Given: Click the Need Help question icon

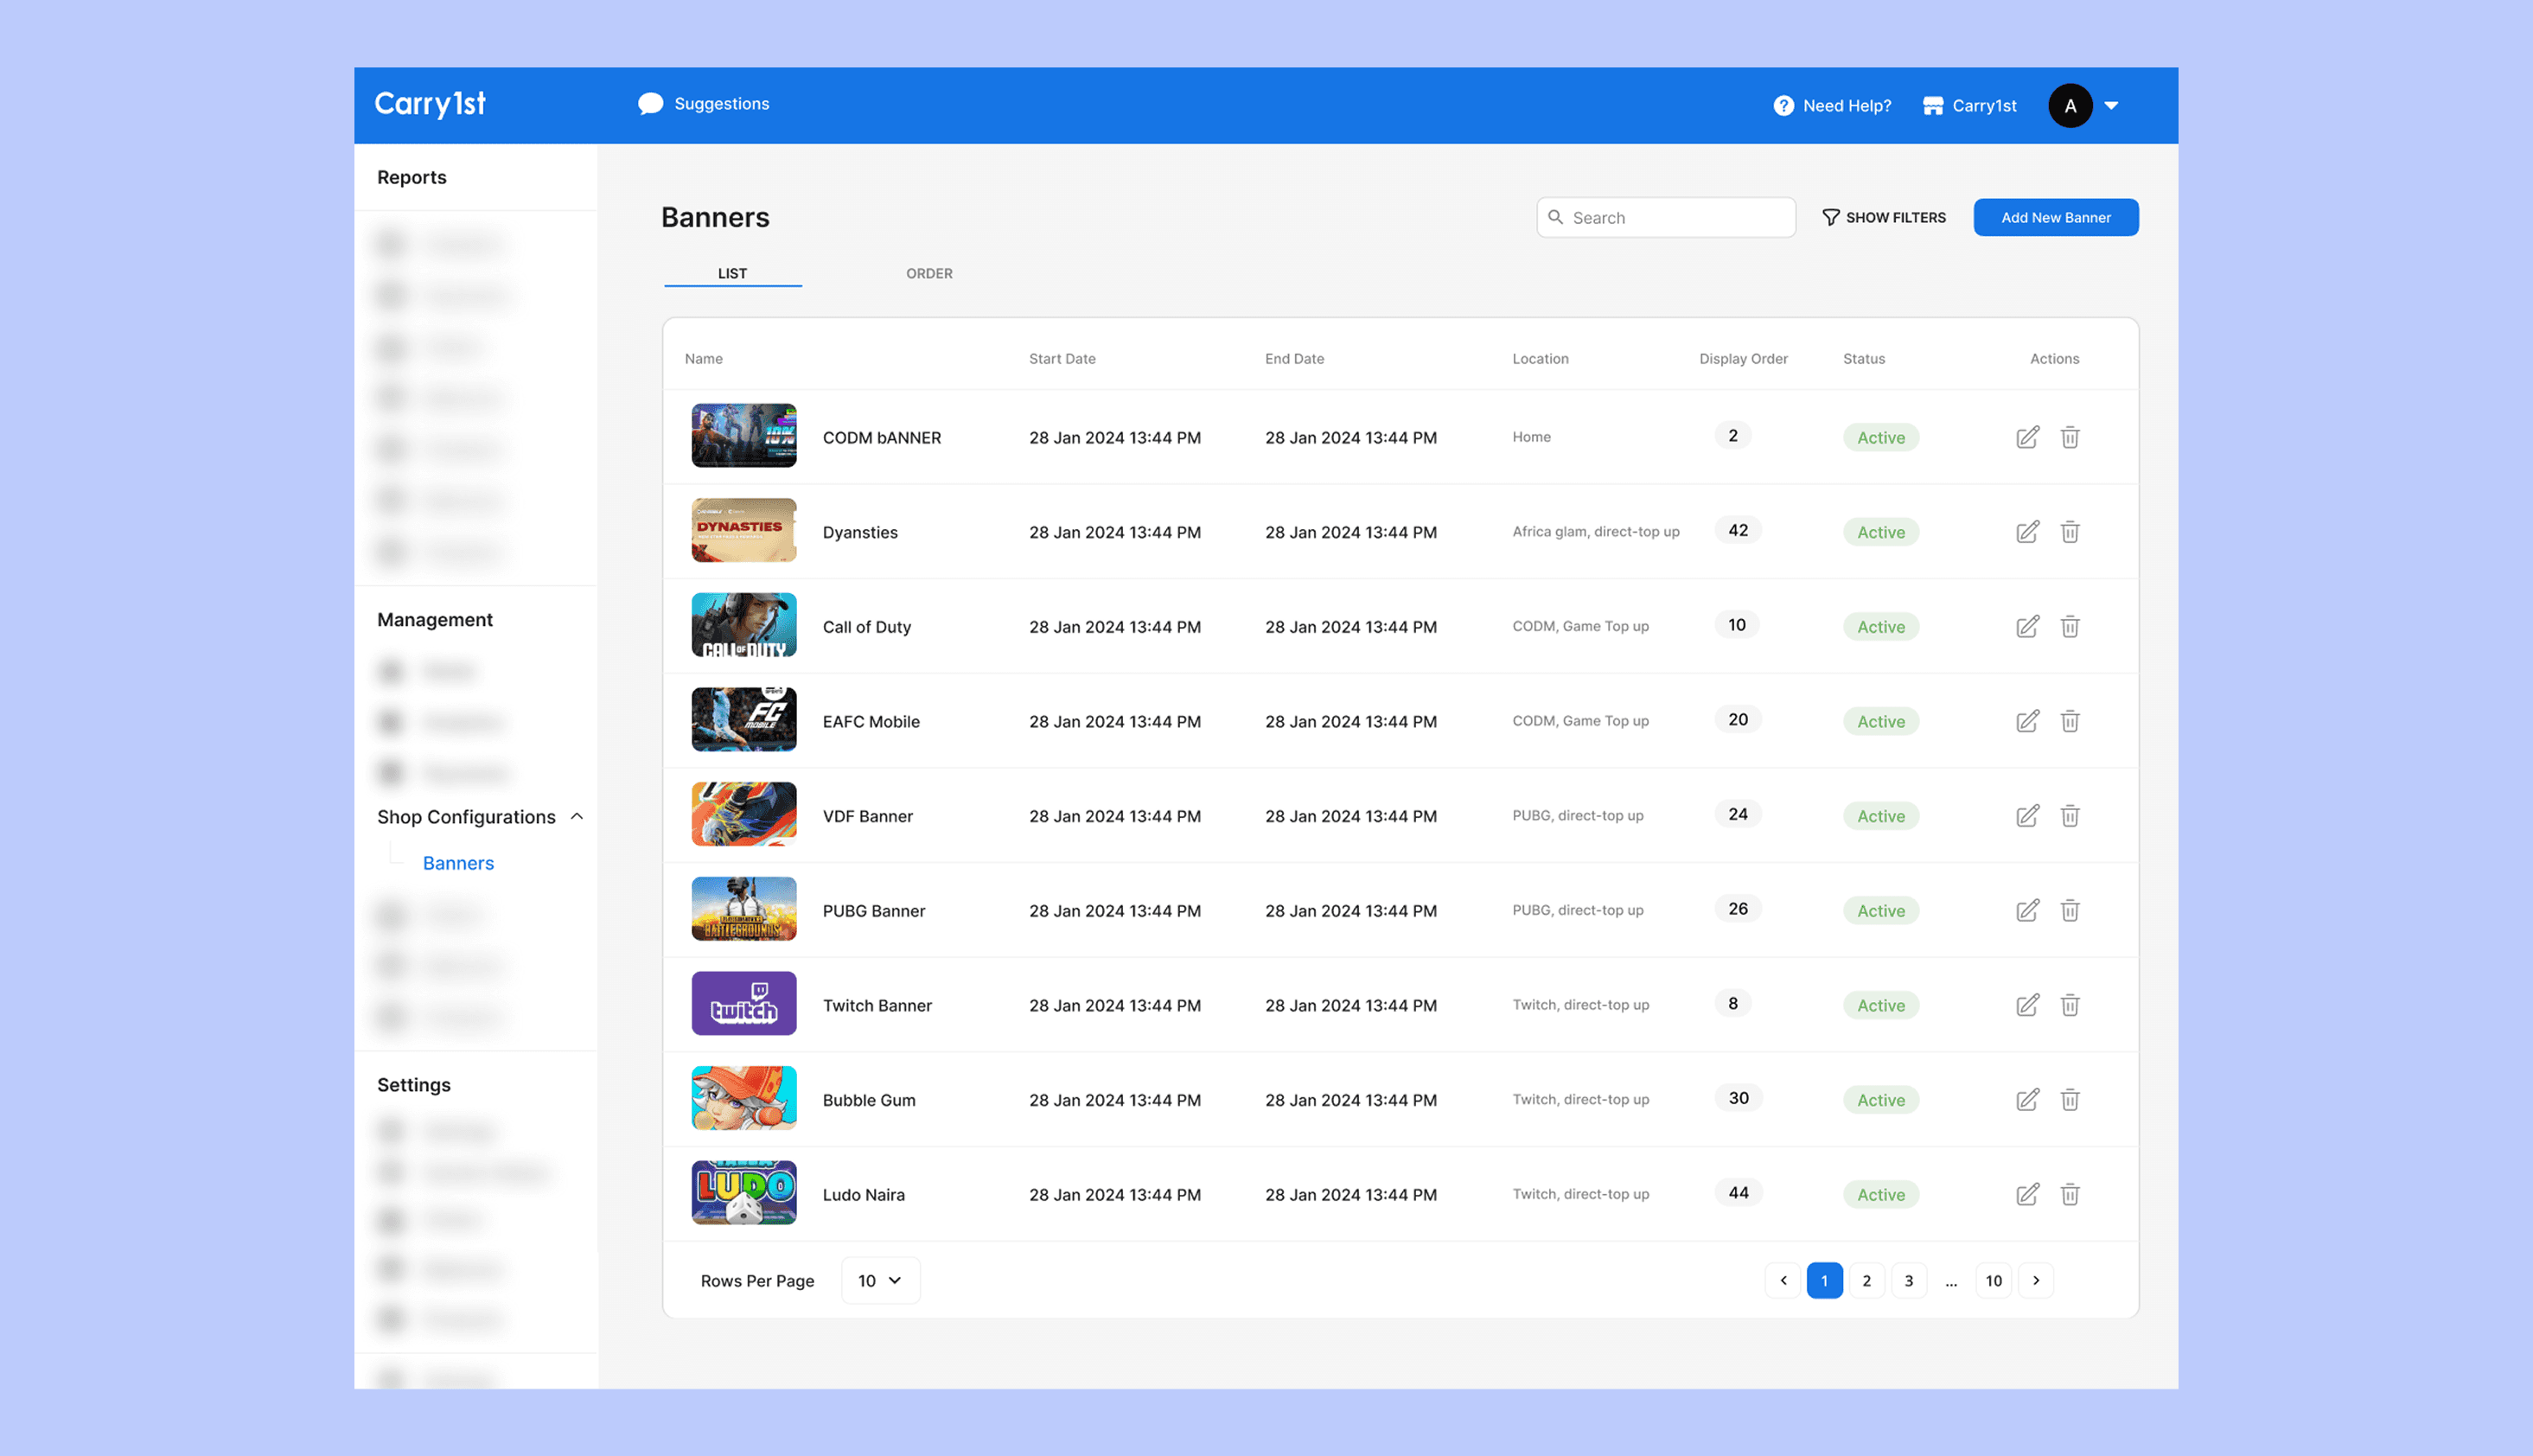Looking at the screenshot, I should 1783,106.
